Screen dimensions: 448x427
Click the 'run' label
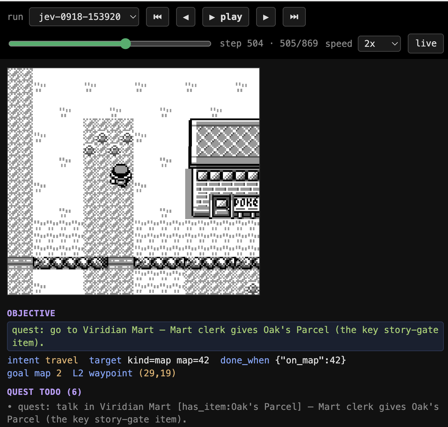[15, 17]
